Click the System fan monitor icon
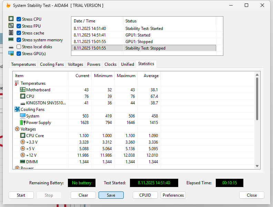This screenshot has height=207, width=273. click(23, 116)
